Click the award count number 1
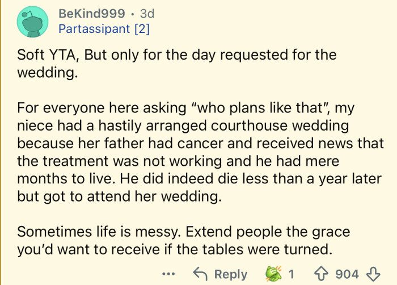This screenshot has width=397, height=285. pyautogui.click(x=291, y=275)
